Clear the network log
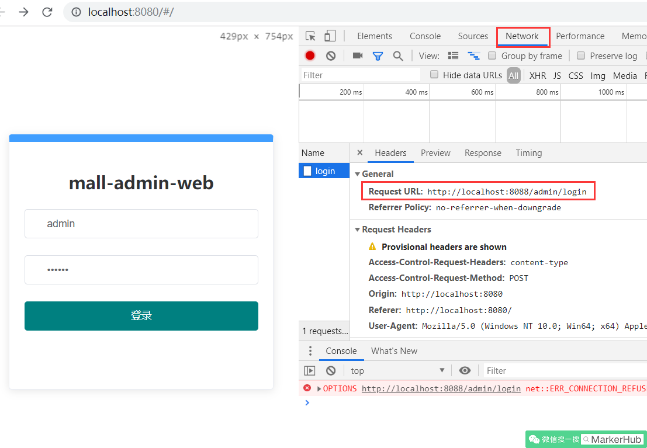Image resolution: width=647 pixels, height=448 pixels. pyautogui.click(x=331, y=55)
